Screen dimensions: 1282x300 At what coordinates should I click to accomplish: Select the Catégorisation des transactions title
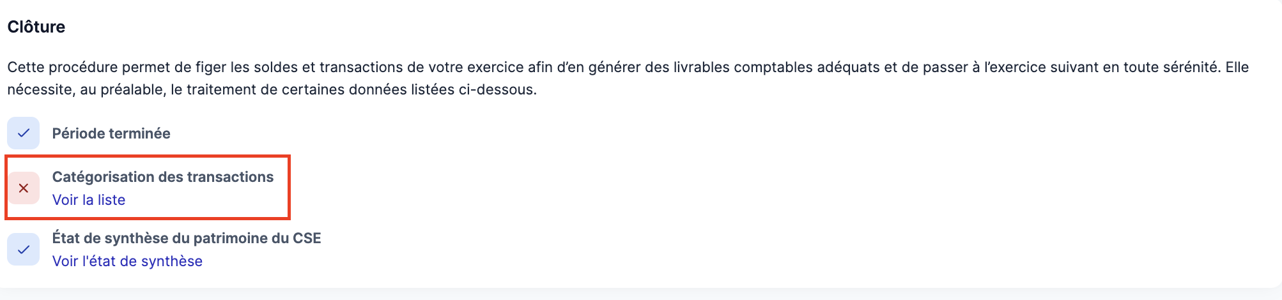tap(163, 177)
